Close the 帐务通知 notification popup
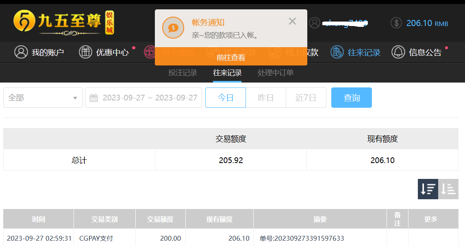Image resolution: width=465 pixels, height=246 pixels. (292, 22)
